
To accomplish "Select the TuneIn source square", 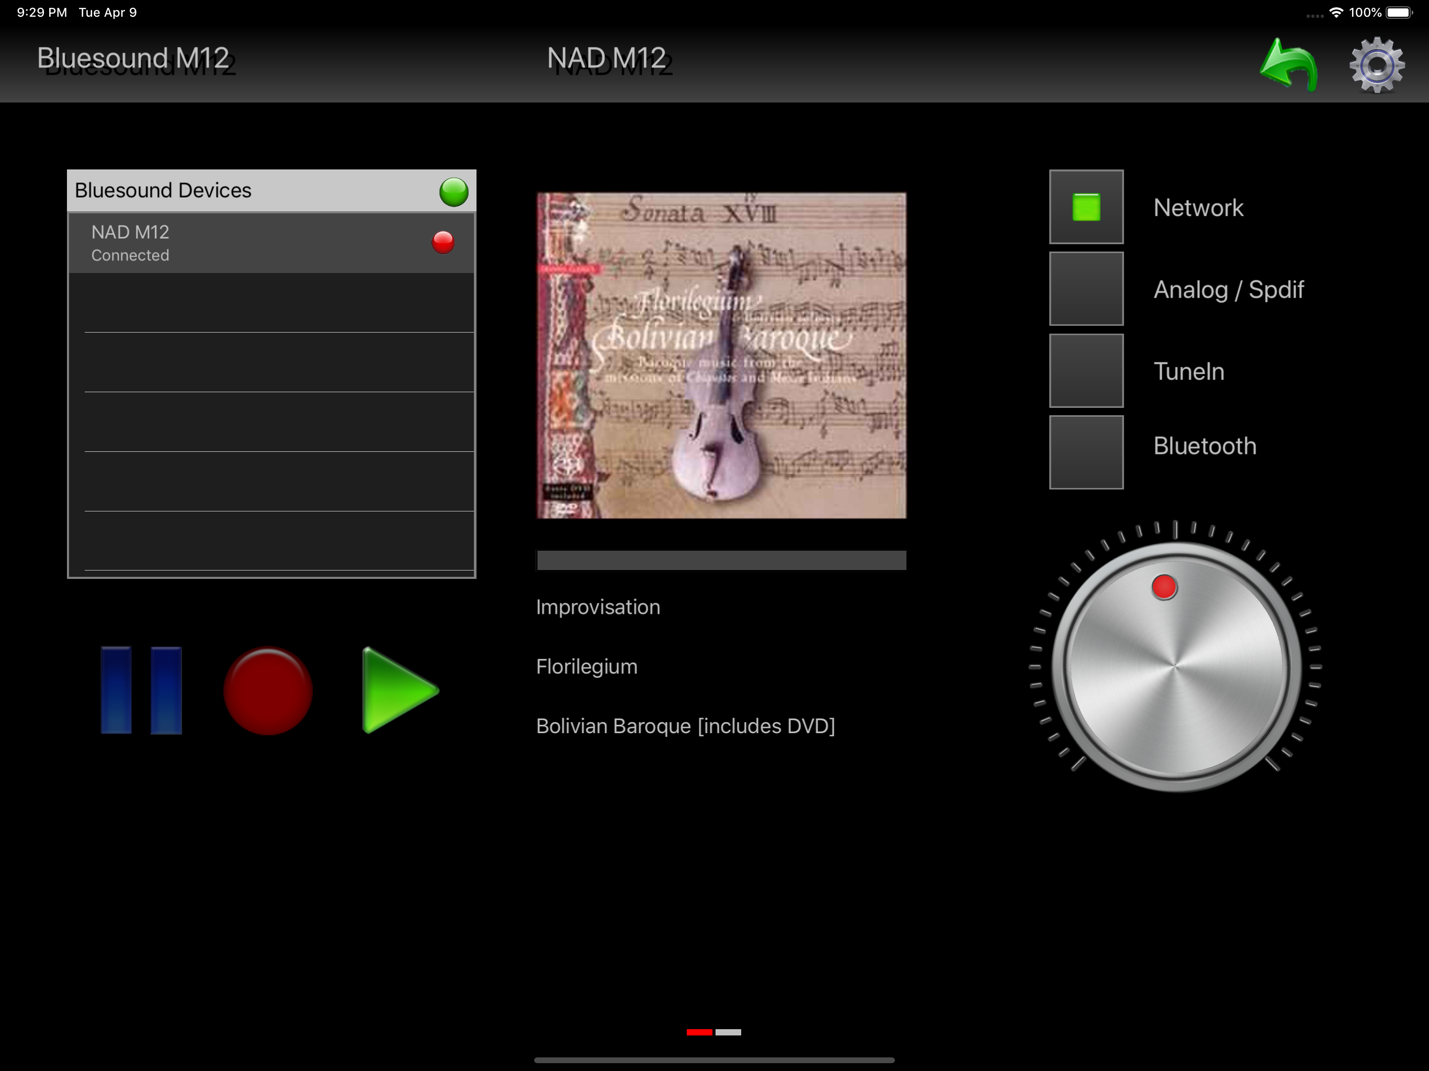I will click(1086, 371).
